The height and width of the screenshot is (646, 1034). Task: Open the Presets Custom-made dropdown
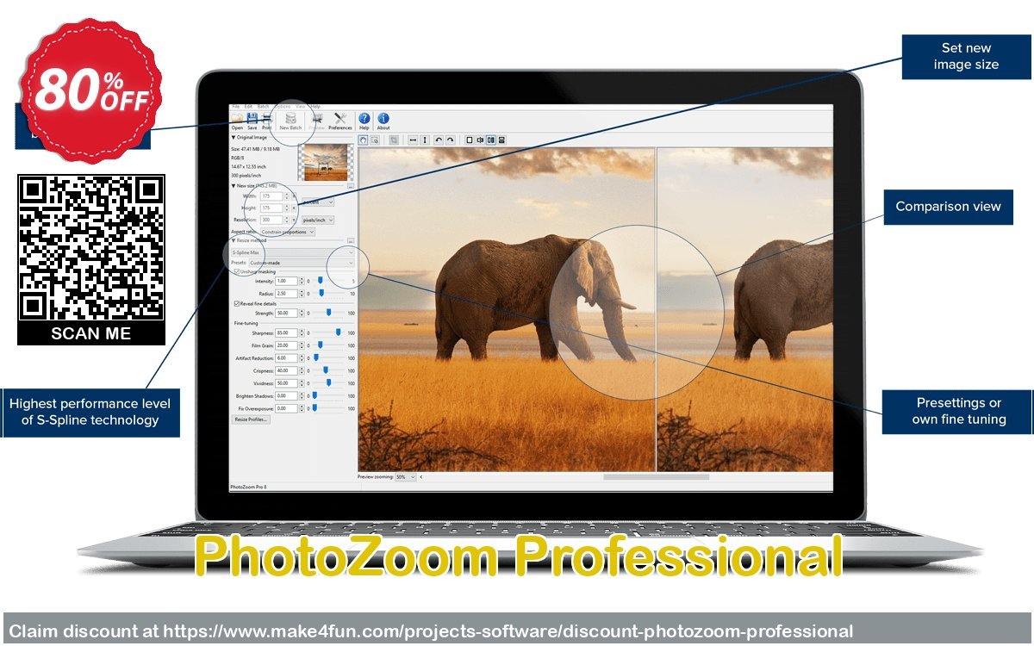point(302,263)
